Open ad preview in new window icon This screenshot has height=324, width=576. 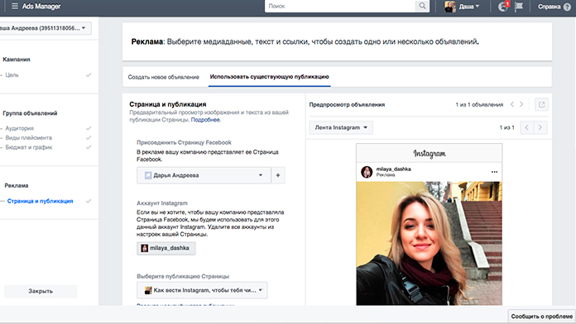[x=541, y=105]
